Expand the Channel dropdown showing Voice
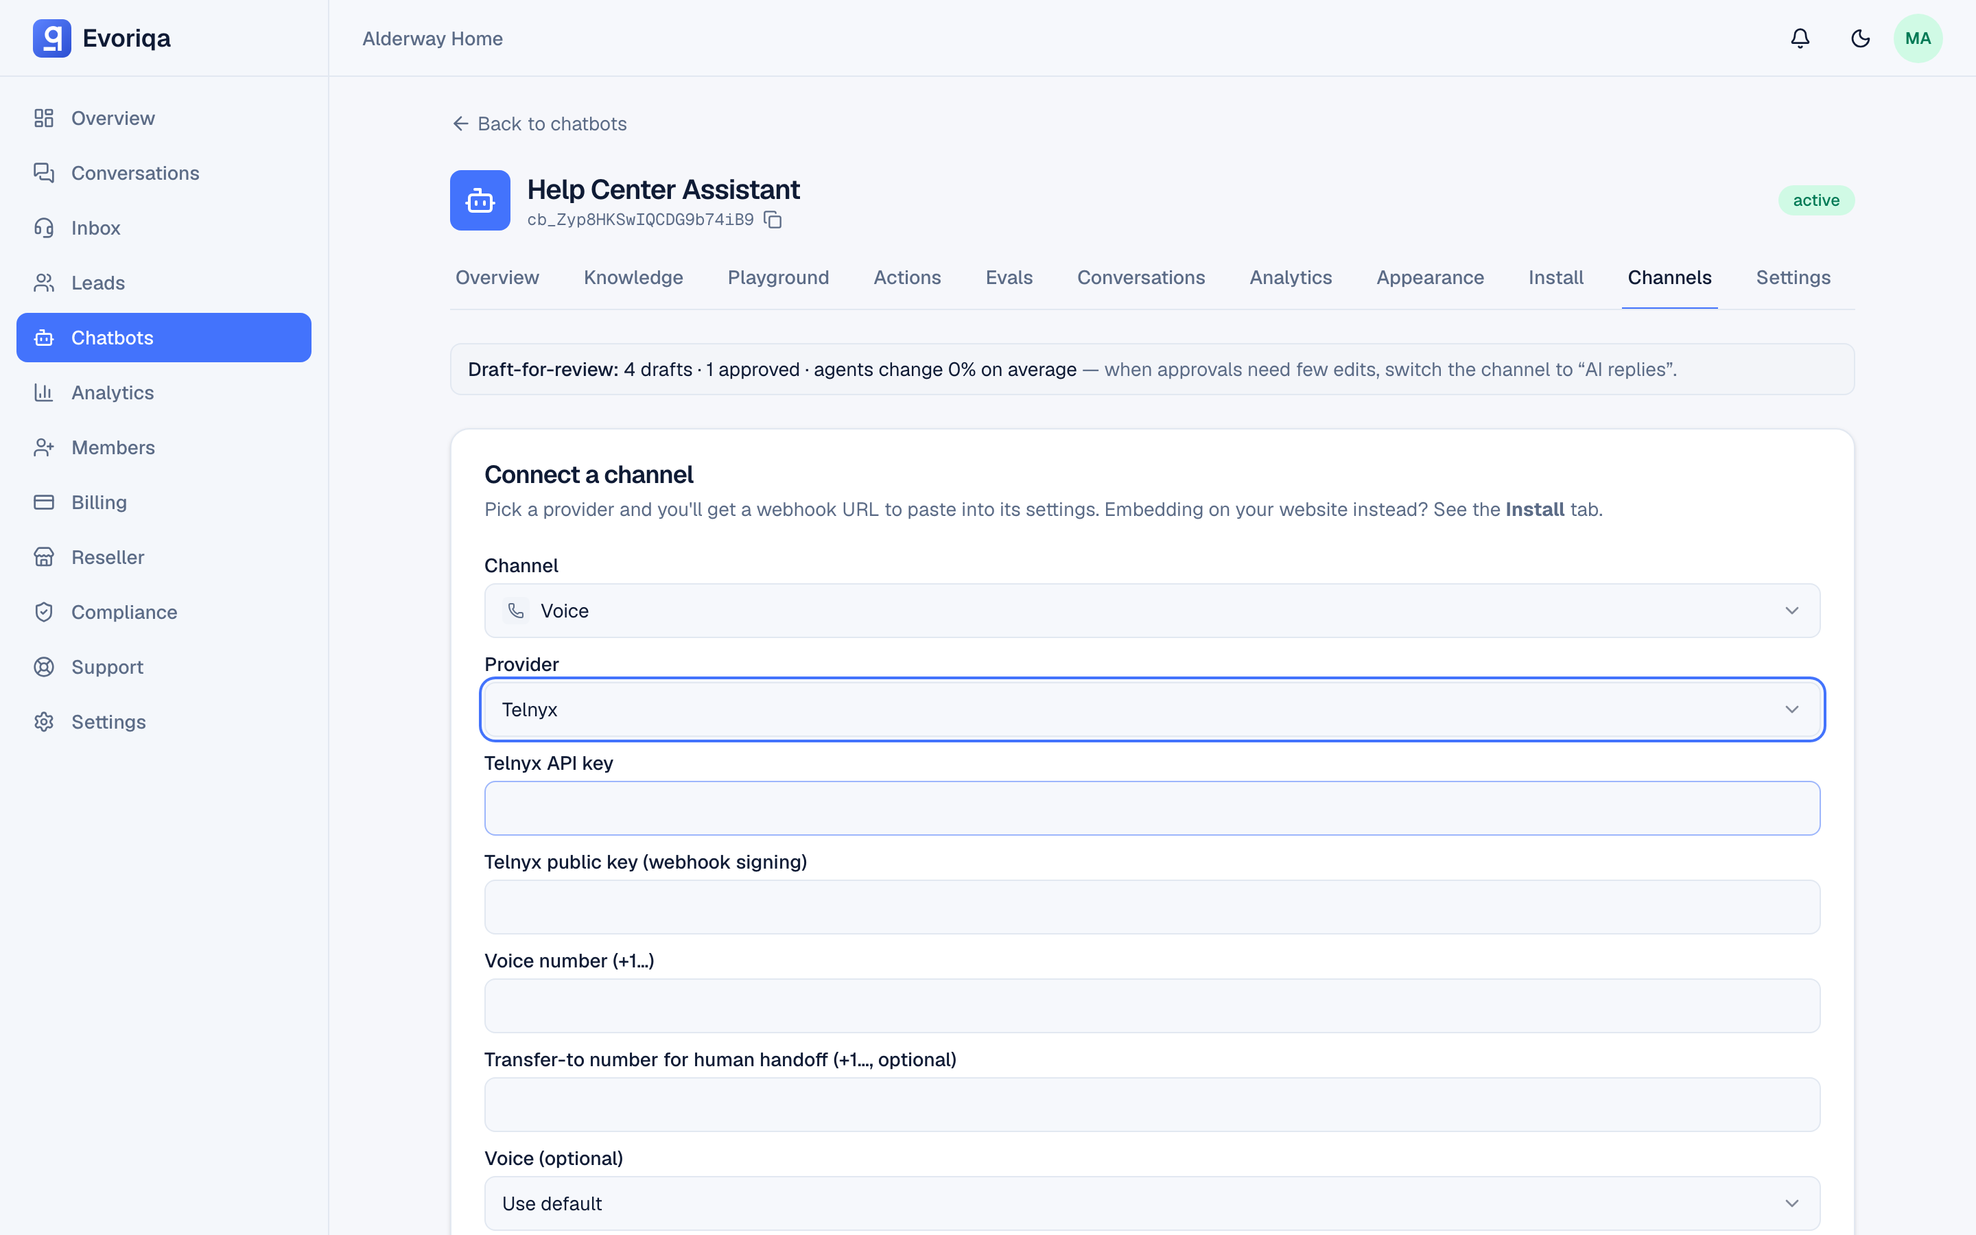The width and height of the screenshot is (1976, 1235). pos(1152,611)
